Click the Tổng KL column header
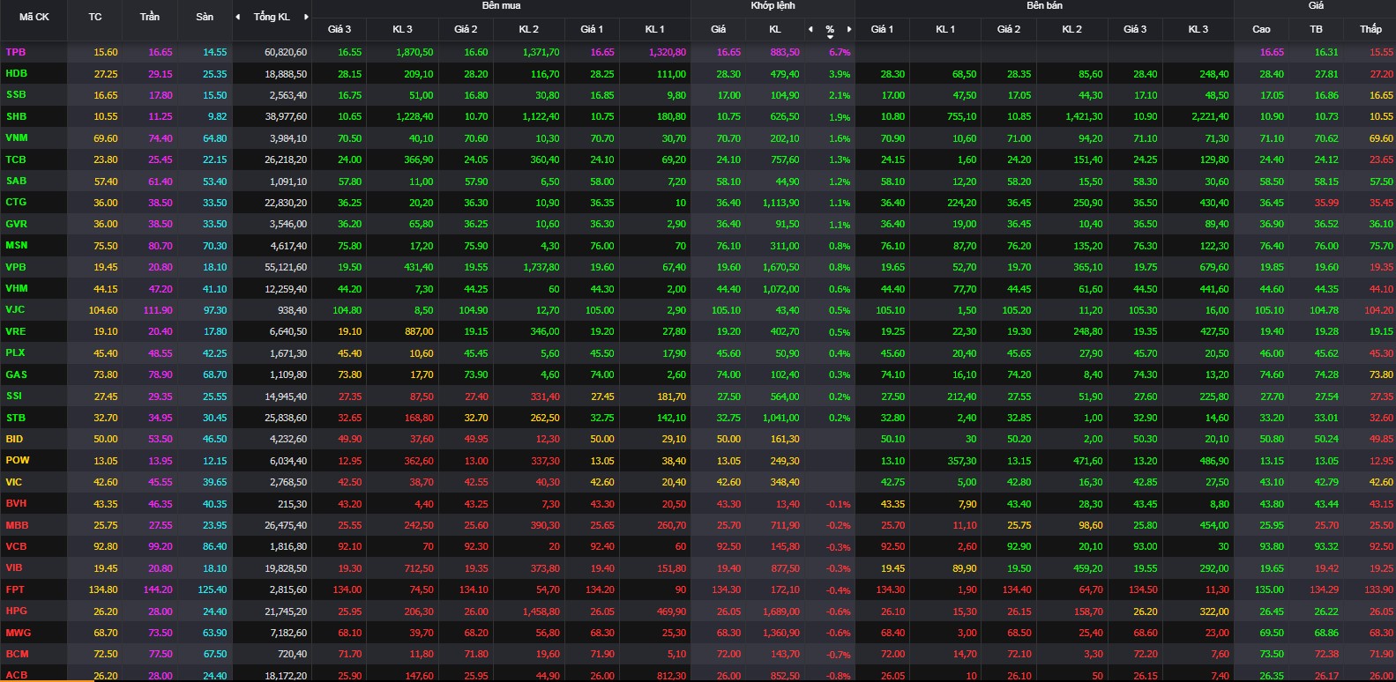The width and height of the screenshot is (1396, 682). coord(272,17)
